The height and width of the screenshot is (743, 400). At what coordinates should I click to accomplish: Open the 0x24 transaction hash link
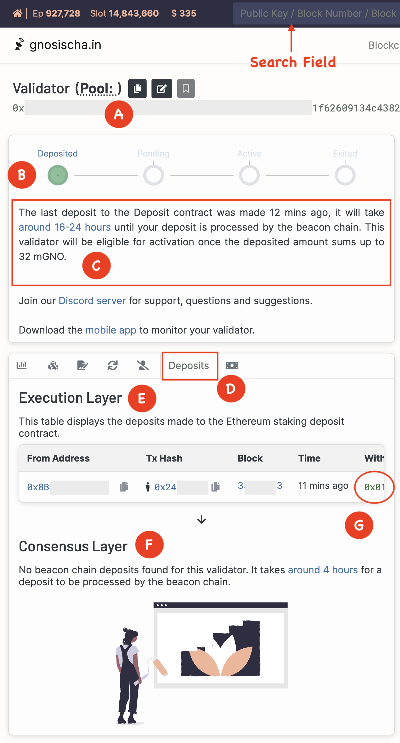[165, 487]
